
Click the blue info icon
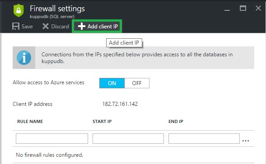[x=24, y=58]
